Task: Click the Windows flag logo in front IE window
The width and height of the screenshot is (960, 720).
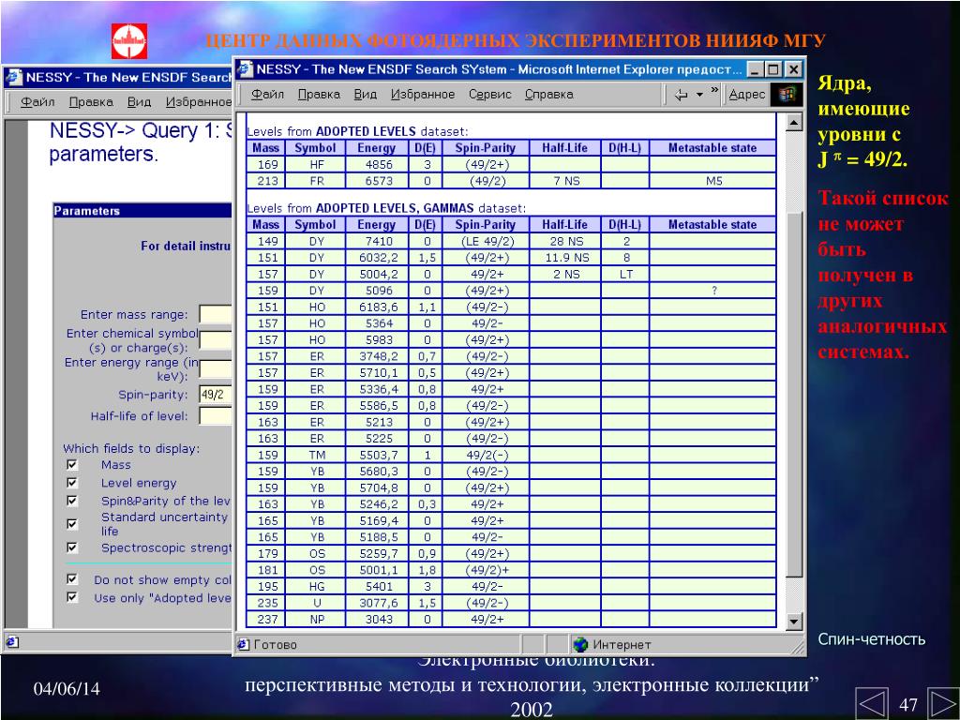Action: 787,95
